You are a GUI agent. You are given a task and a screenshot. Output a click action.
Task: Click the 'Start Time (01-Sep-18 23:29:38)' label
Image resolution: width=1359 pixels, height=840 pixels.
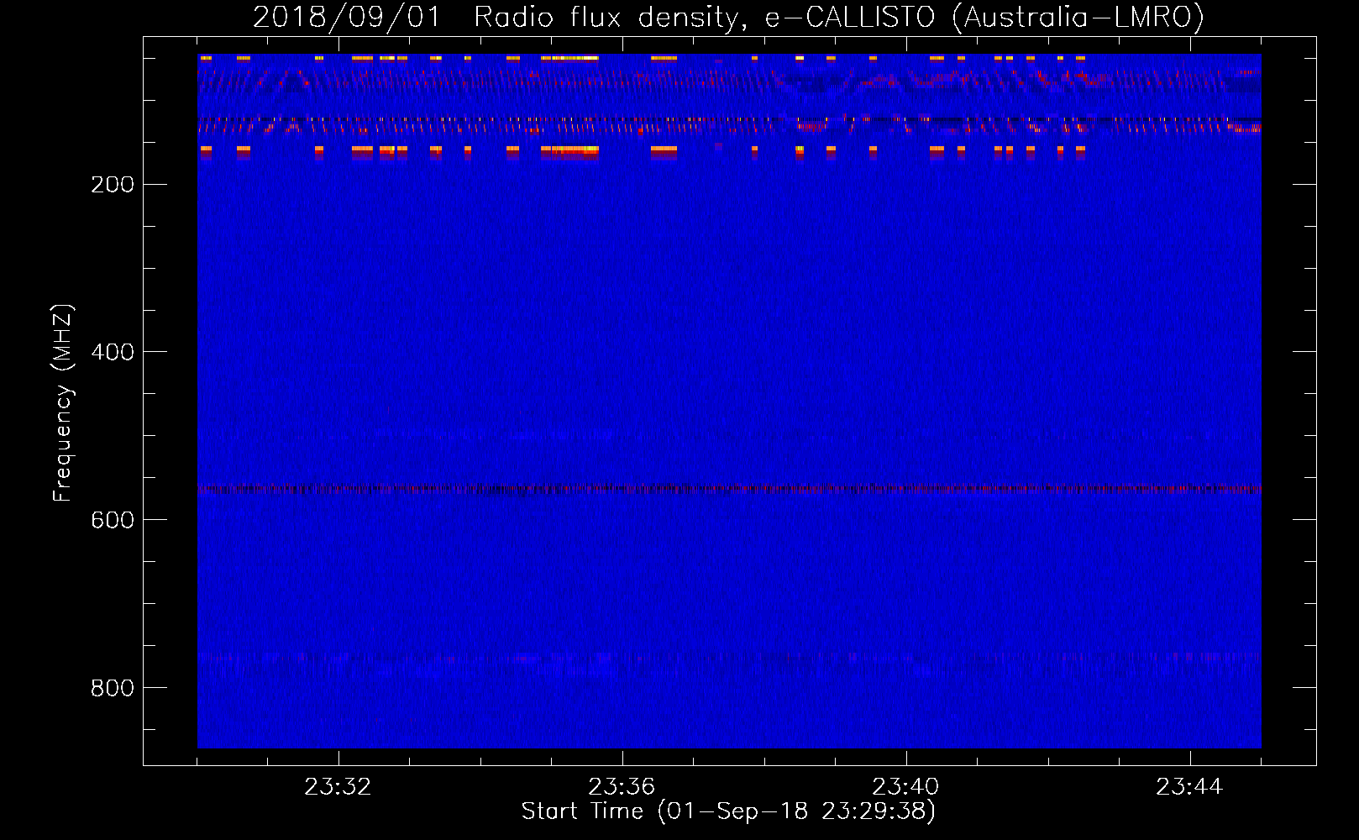point(728,811)
